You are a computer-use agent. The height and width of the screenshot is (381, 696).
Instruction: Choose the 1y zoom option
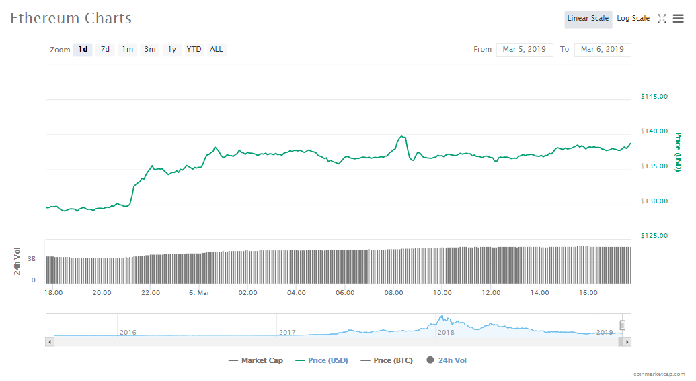click(x=172, y=50)
